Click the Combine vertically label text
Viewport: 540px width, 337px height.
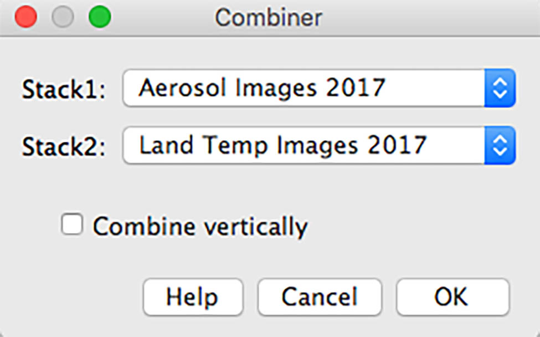(x=199, y=227)
